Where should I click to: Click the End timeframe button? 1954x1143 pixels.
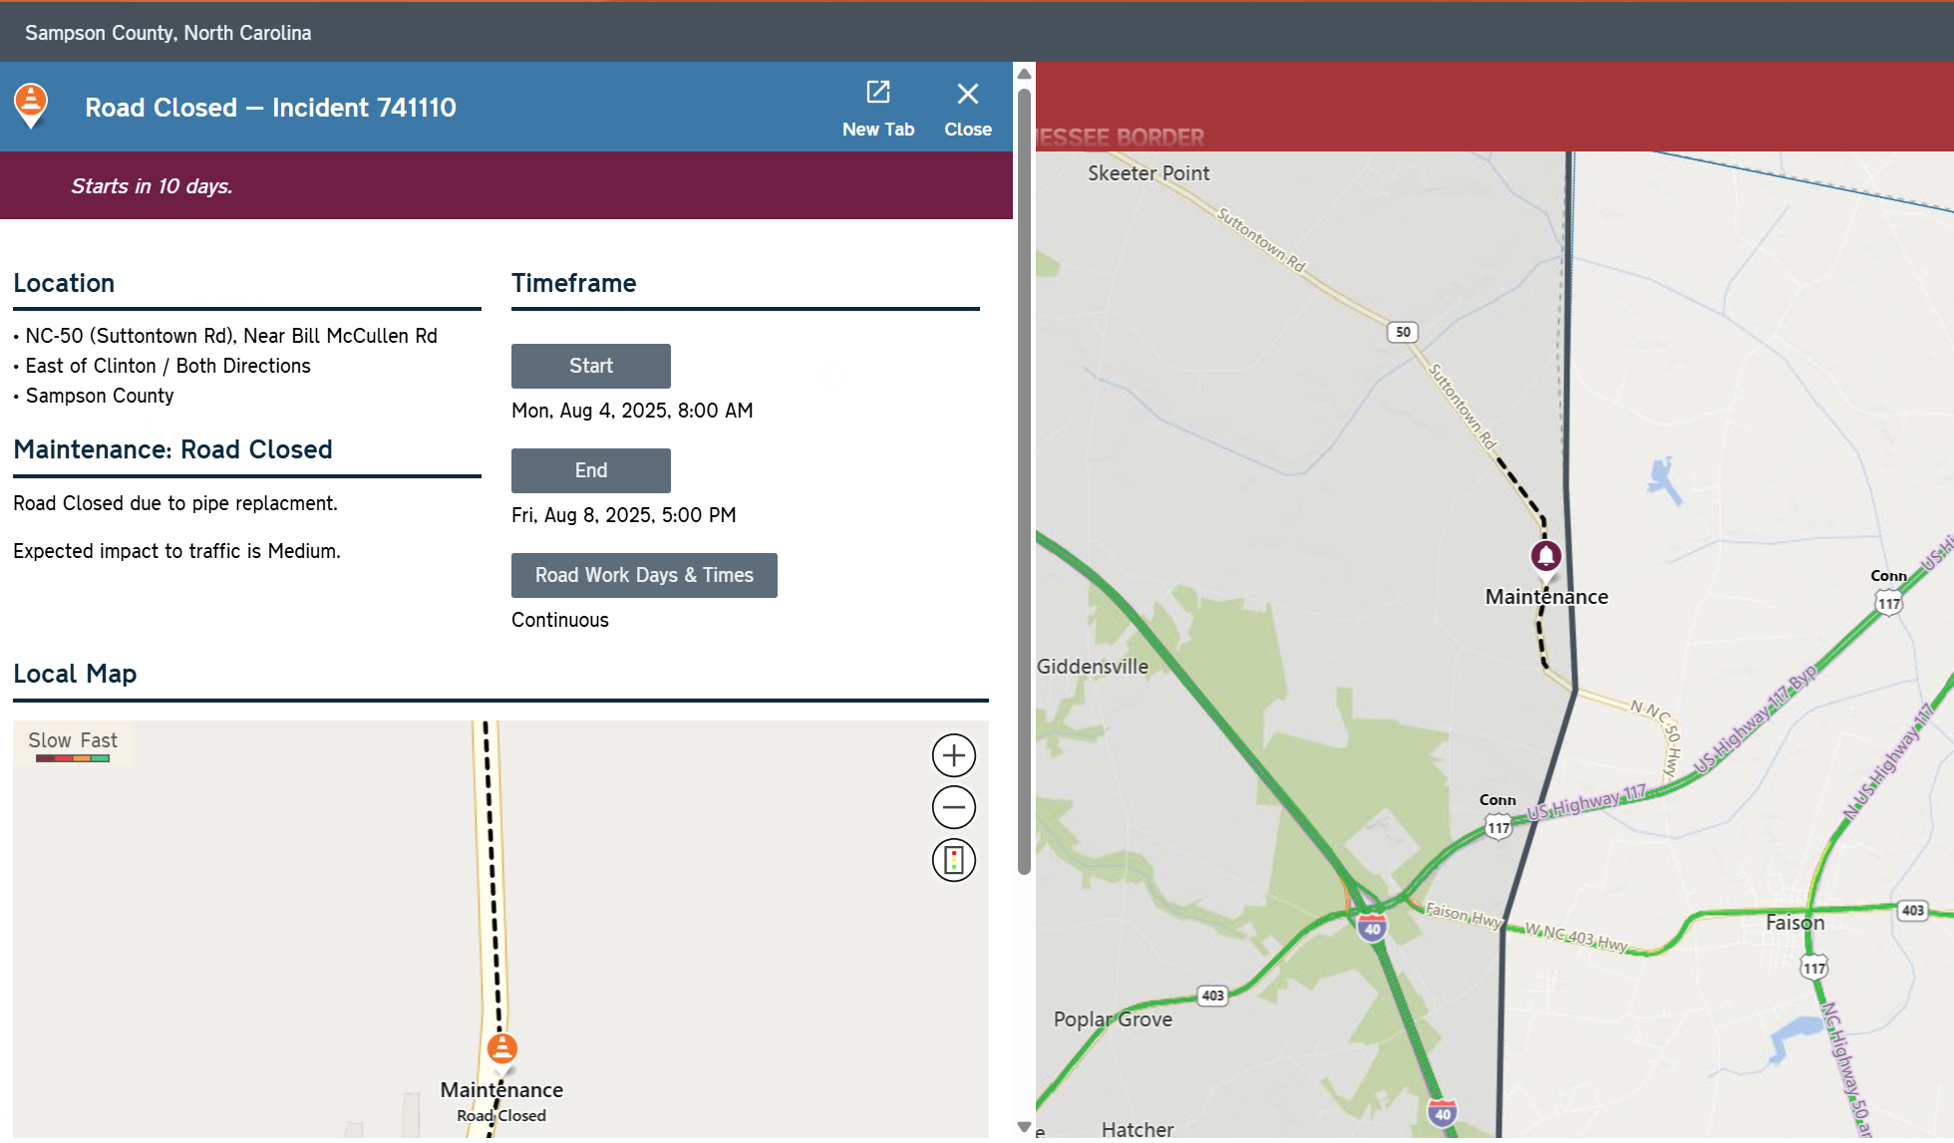(590, 470)
